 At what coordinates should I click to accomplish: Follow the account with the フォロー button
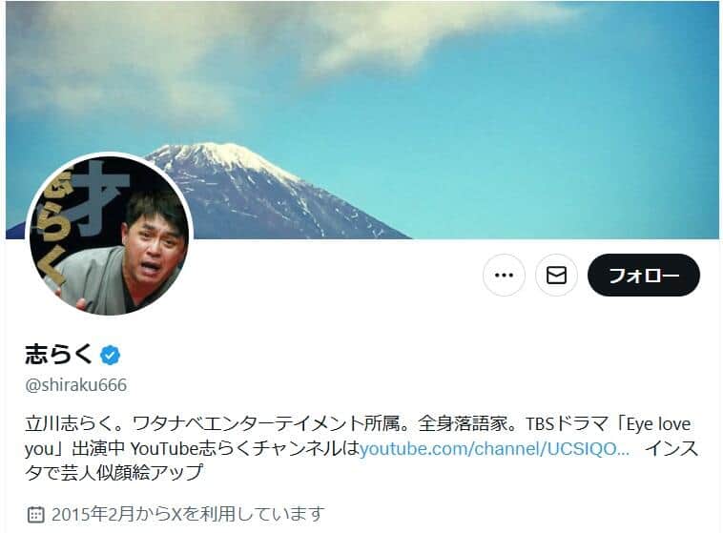tap(644, 275)
